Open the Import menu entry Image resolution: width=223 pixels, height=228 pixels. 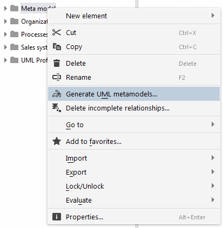pos(134,158)
